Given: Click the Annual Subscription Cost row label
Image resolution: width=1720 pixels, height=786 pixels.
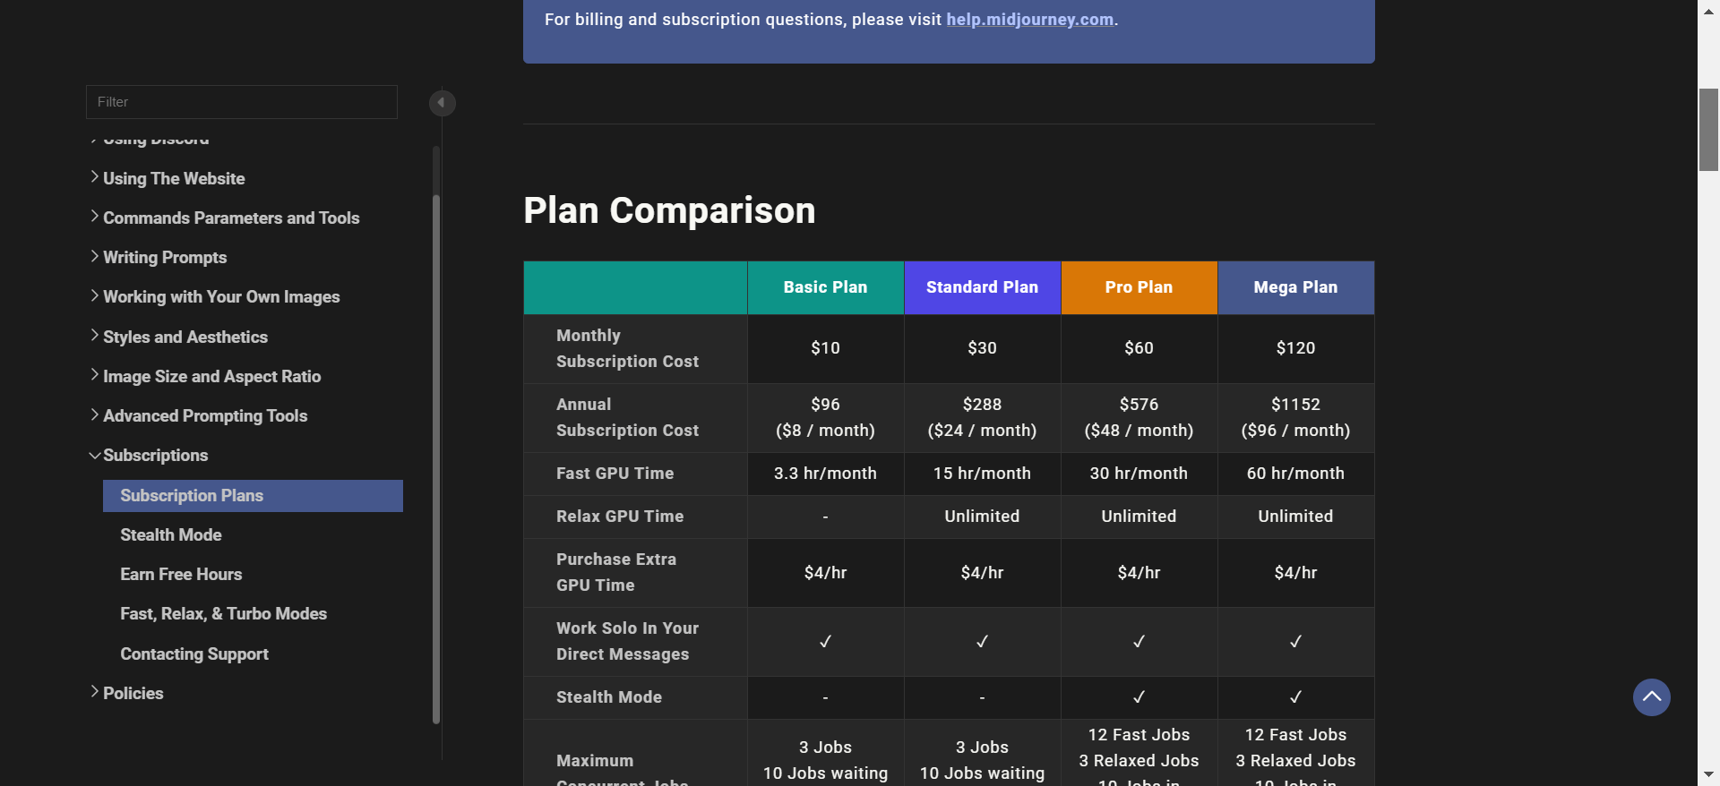Looking at the screenshot, I should [x=627, y=417].
